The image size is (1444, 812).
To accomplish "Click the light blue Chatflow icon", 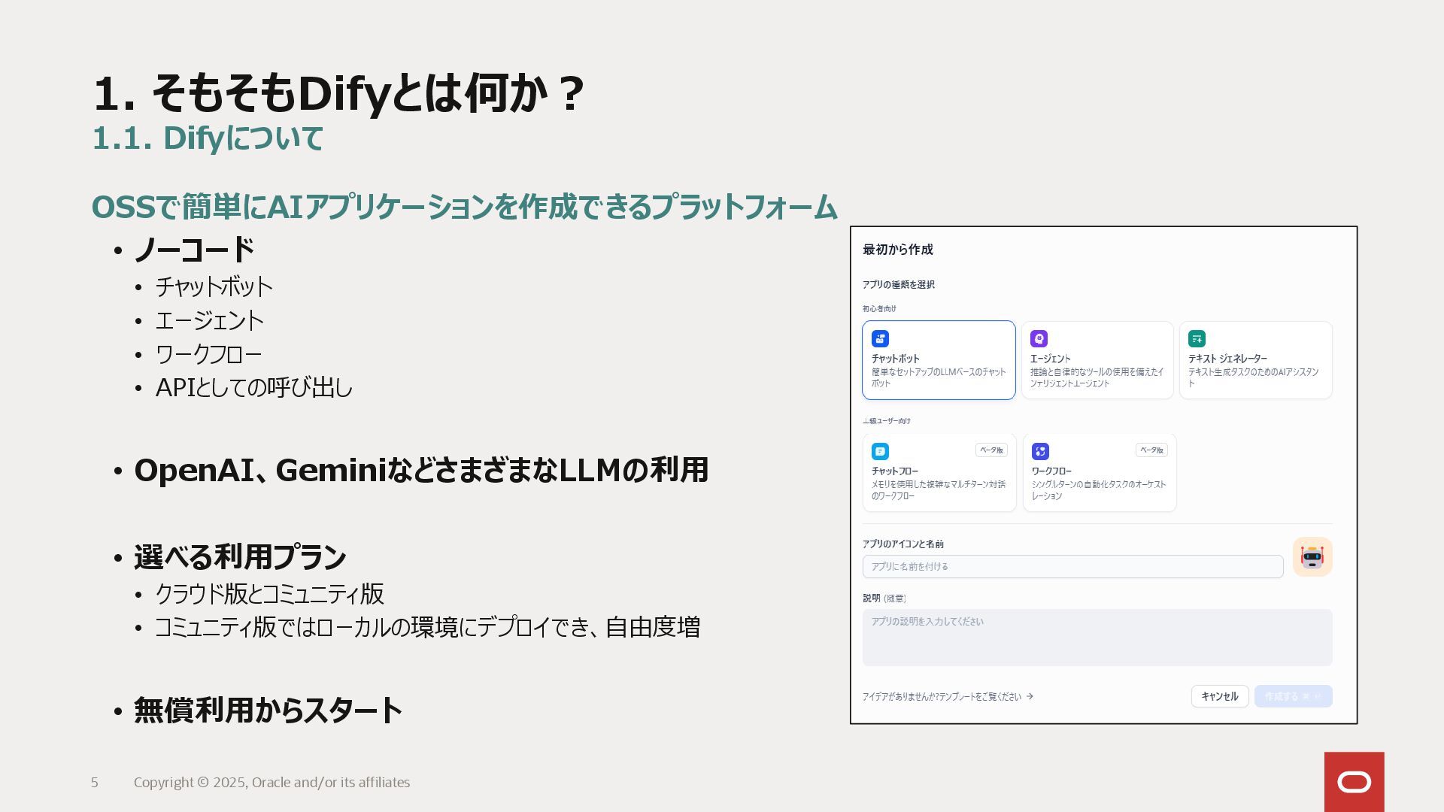I will [x=880, y=451].
